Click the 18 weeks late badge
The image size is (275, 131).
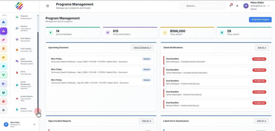pyautogui.click(x=259, y=70)
